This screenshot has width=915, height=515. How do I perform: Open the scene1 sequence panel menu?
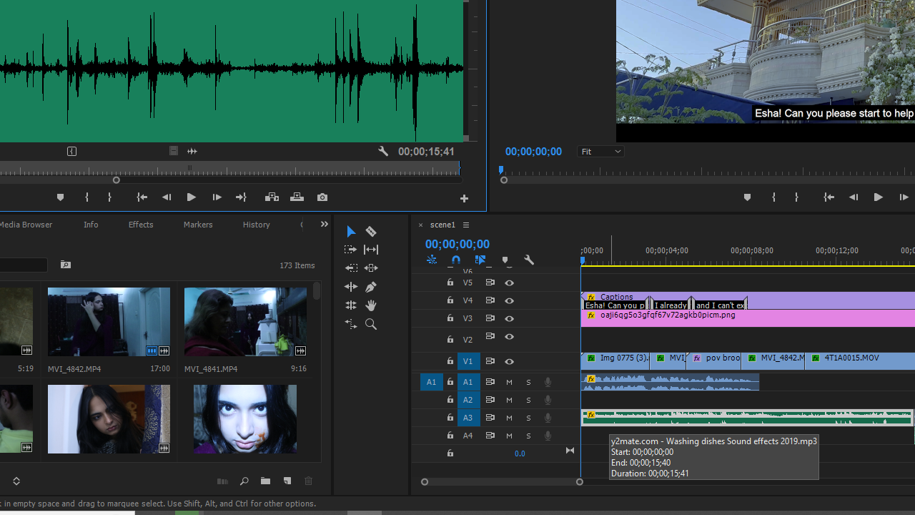click(466, 225)
